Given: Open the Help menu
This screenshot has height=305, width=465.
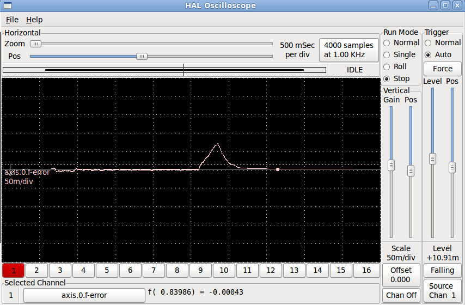Looking at the screenshot, I should click(34, 20).
